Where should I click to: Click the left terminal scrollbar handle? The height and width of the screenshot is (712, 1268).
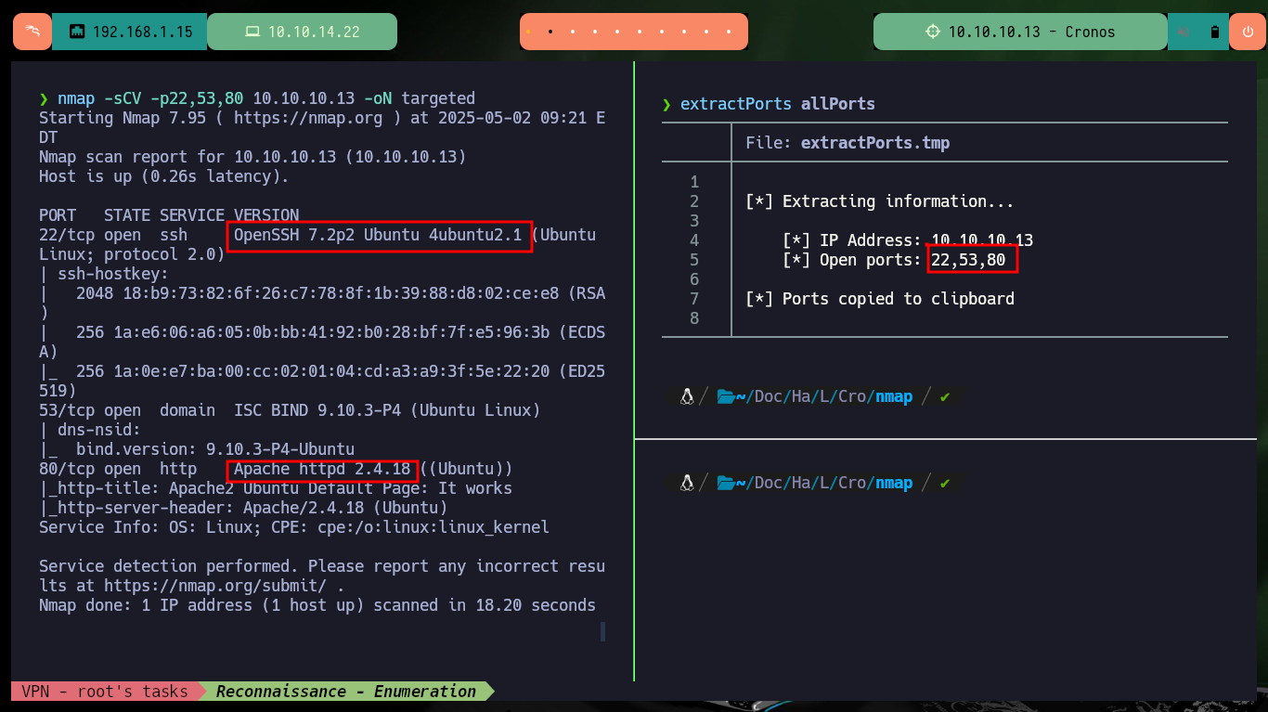tap(602, 632)
